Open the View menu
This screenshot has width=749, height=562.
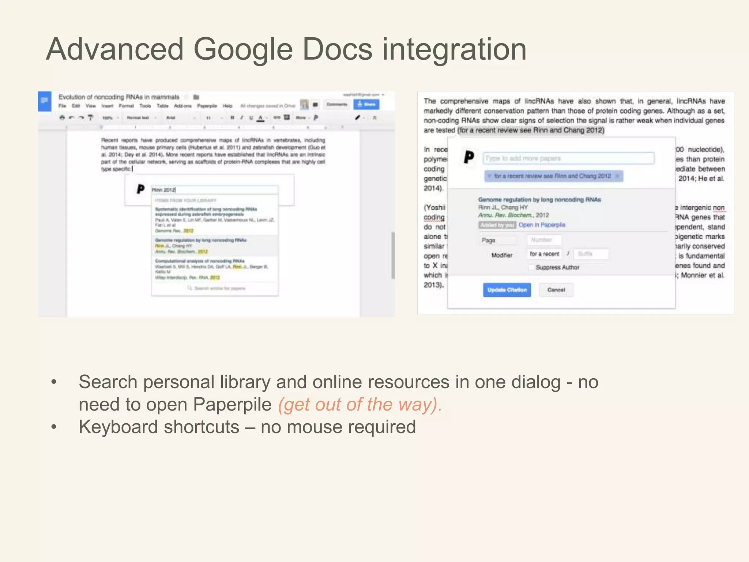click(x=91, y=106)
